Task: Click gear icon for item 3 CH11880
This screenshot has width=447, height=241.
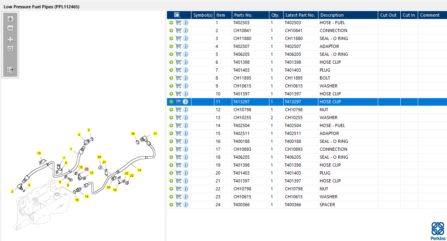Action: pos(171,38)
